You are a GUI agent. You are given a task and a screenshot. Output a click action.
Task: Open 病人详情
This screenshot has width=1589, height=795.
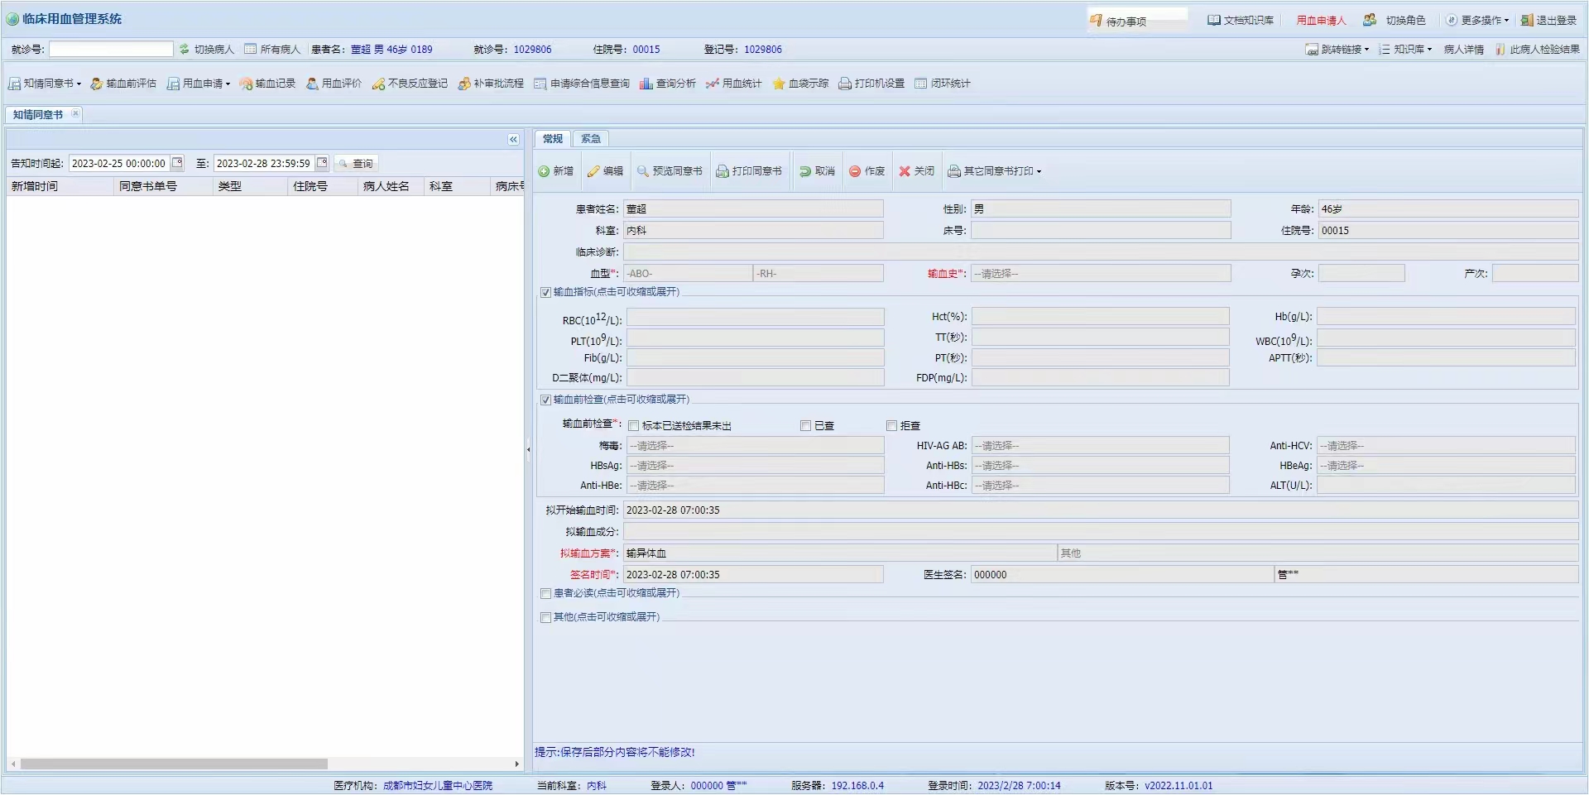click(x=1464, y=50)
